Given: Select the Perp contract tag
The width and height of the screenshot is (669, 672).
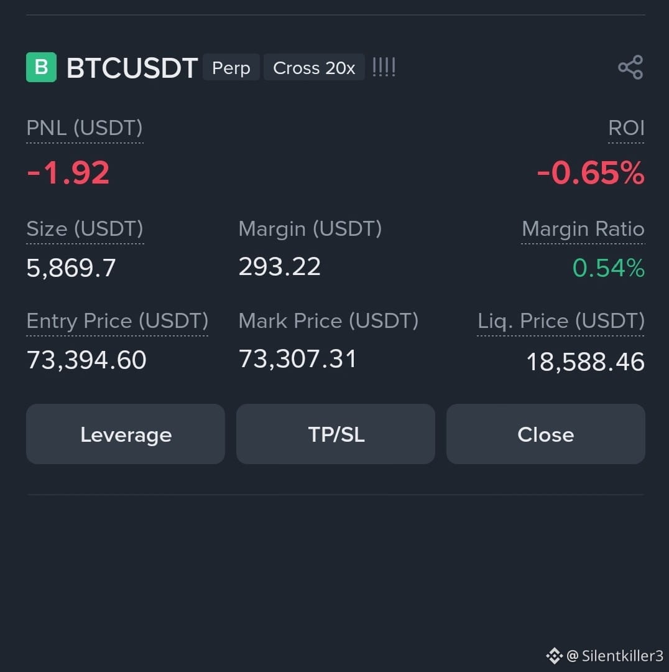Looking at the screenshot, I should (231, 67).
